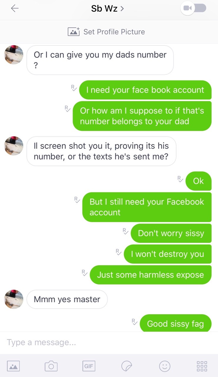Tap the back arrow icon
218x377 pixels.
[x=14, y=9]
